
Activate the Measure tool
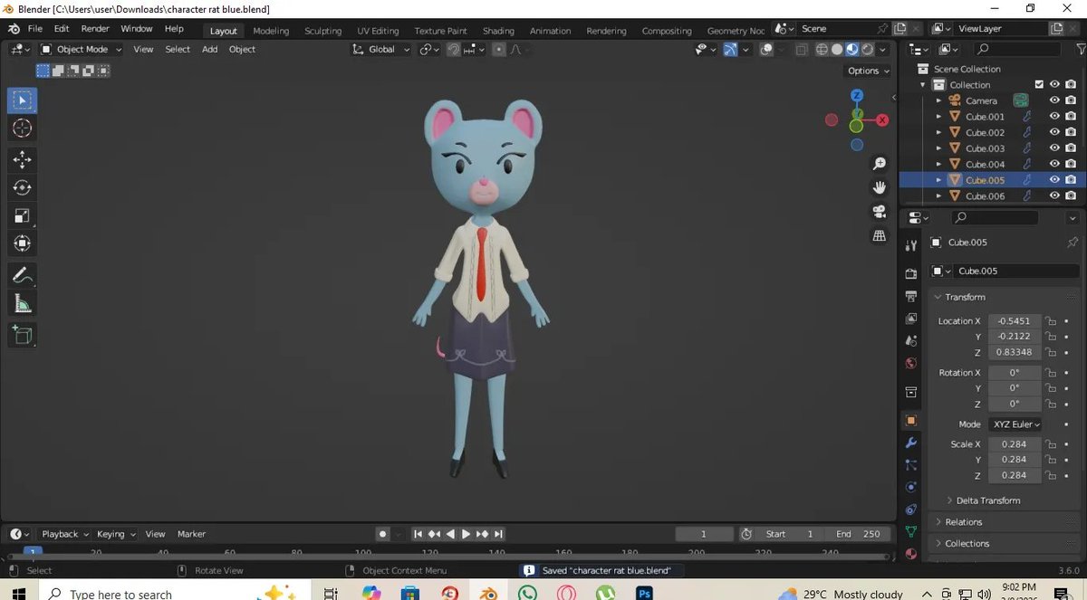click(23, 305)
